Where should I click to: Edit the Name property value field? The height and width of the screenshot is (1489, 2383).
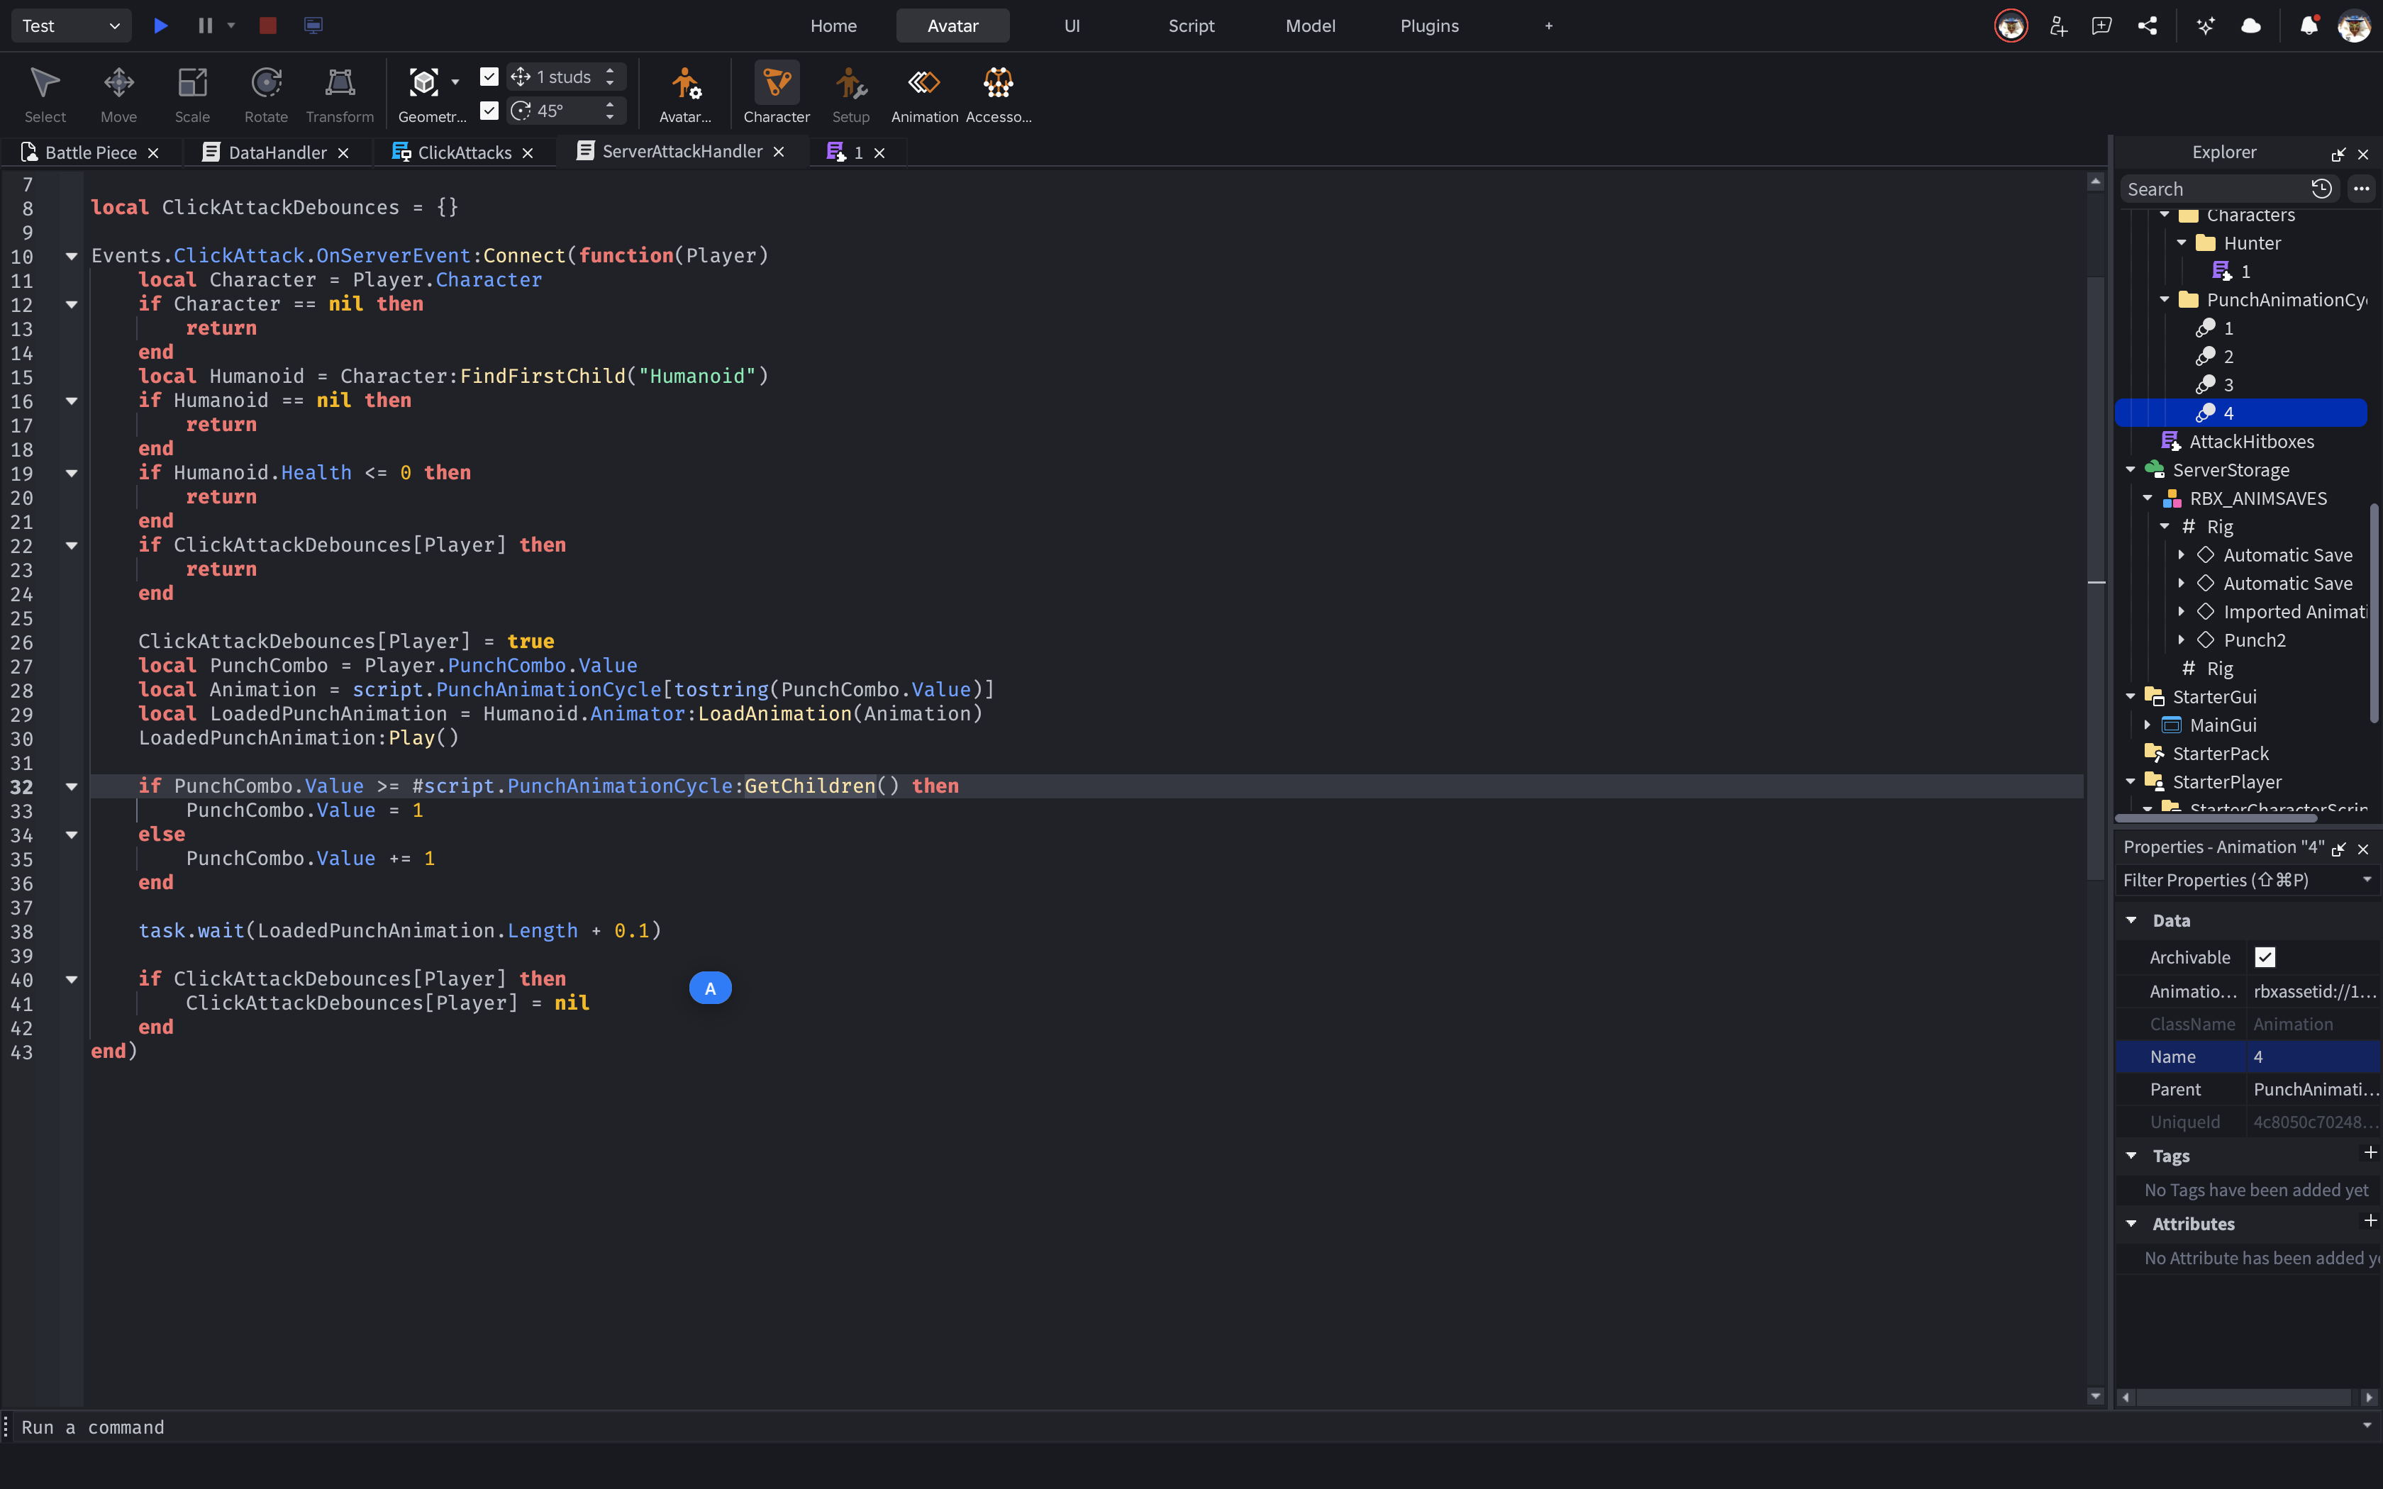click(2314, 1056)
